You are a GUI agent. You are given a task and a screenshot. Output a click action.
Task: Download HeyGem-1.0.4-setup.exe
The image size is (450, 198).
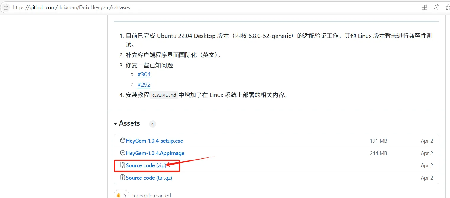pos(154,141)
